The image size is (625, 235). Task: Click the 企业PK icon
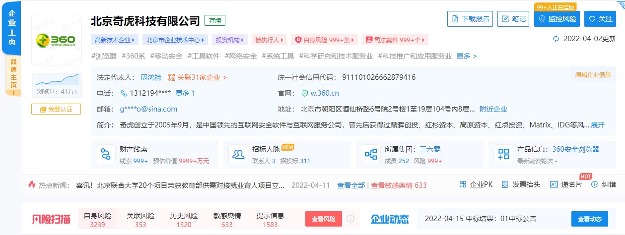[x=463, y=184]
